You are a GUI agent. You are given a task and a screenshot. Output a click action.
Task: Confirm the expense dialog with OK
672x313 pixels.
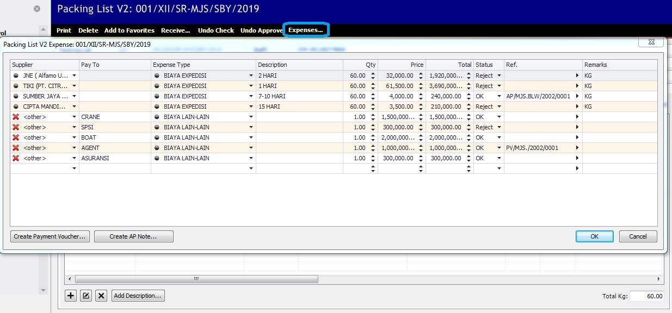coord(594,236)
